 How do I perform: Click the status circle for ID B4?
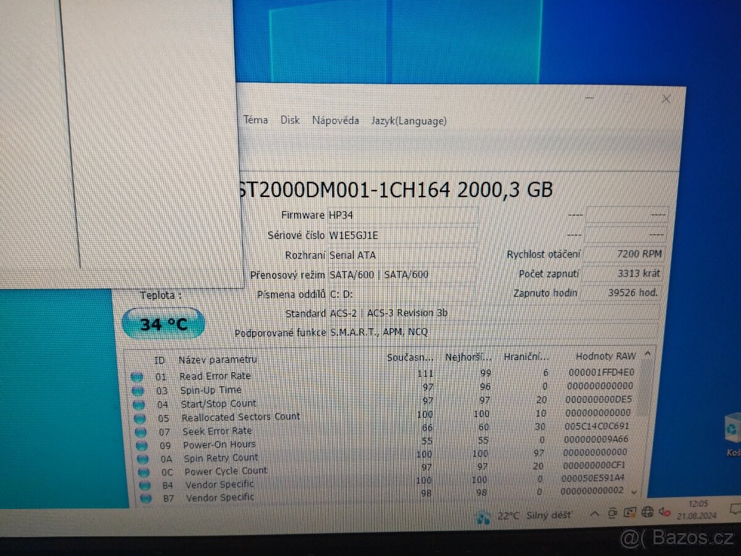pos(144,486)
